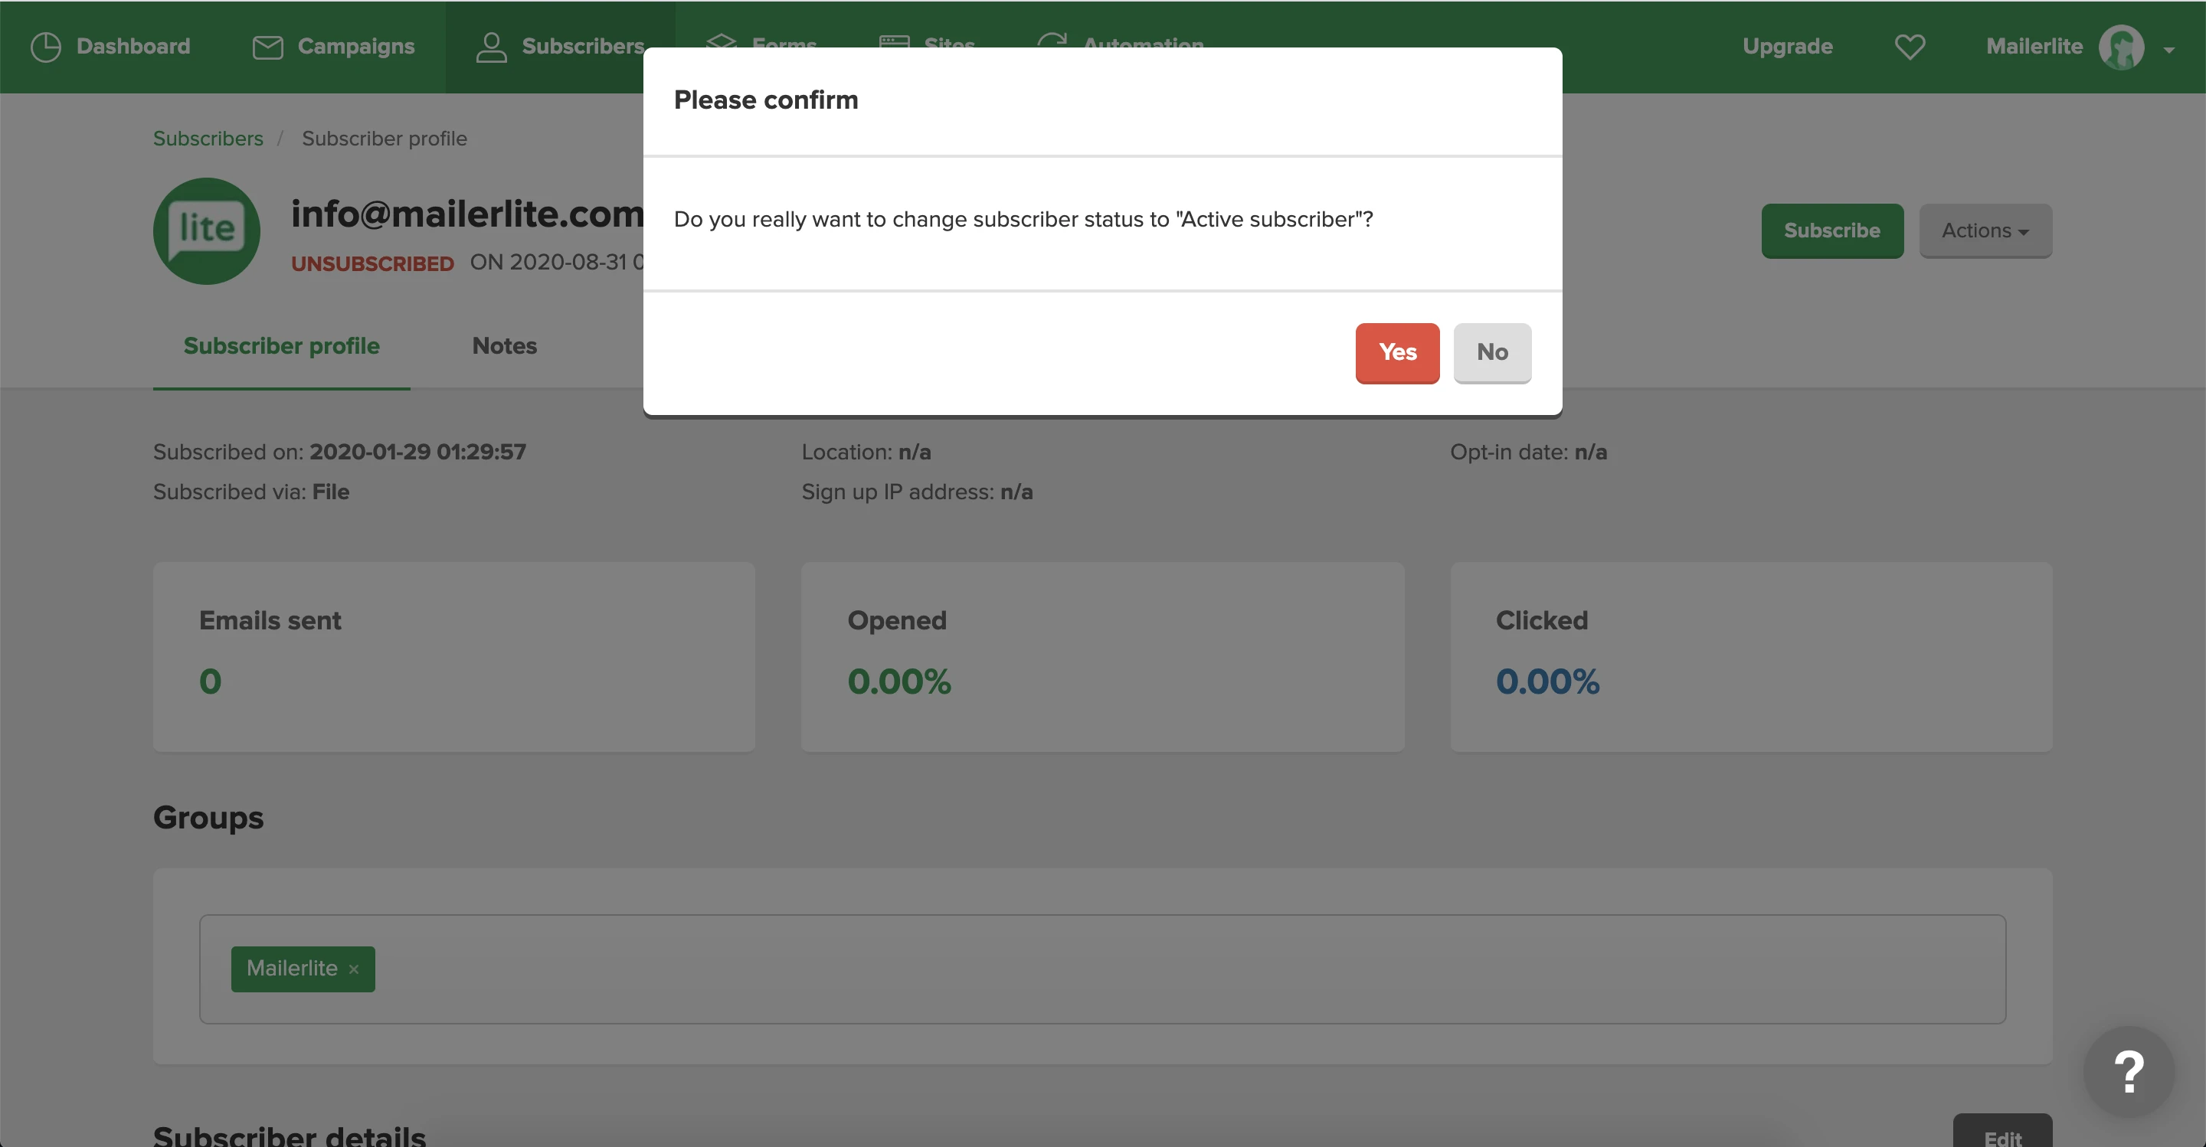Screen dimensions: 2206x1147
Task: Expand the account menu caret
Action: [x=2169, y=50]
